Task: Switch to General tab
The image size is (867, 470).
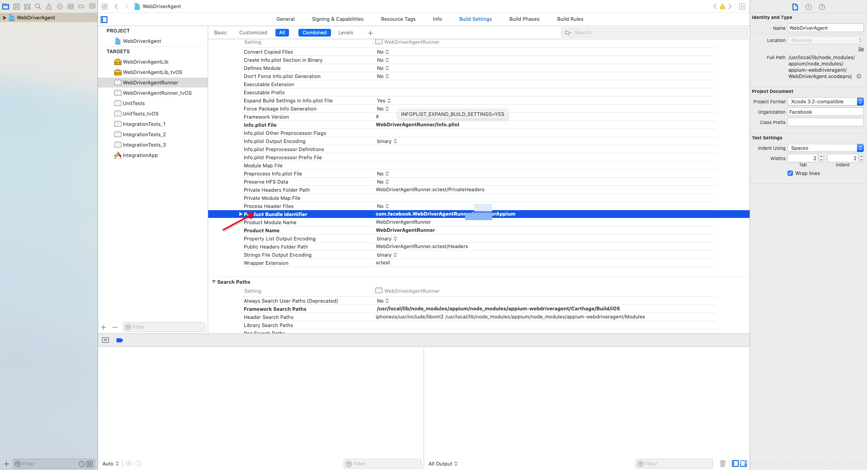Action: click(285, 19)
